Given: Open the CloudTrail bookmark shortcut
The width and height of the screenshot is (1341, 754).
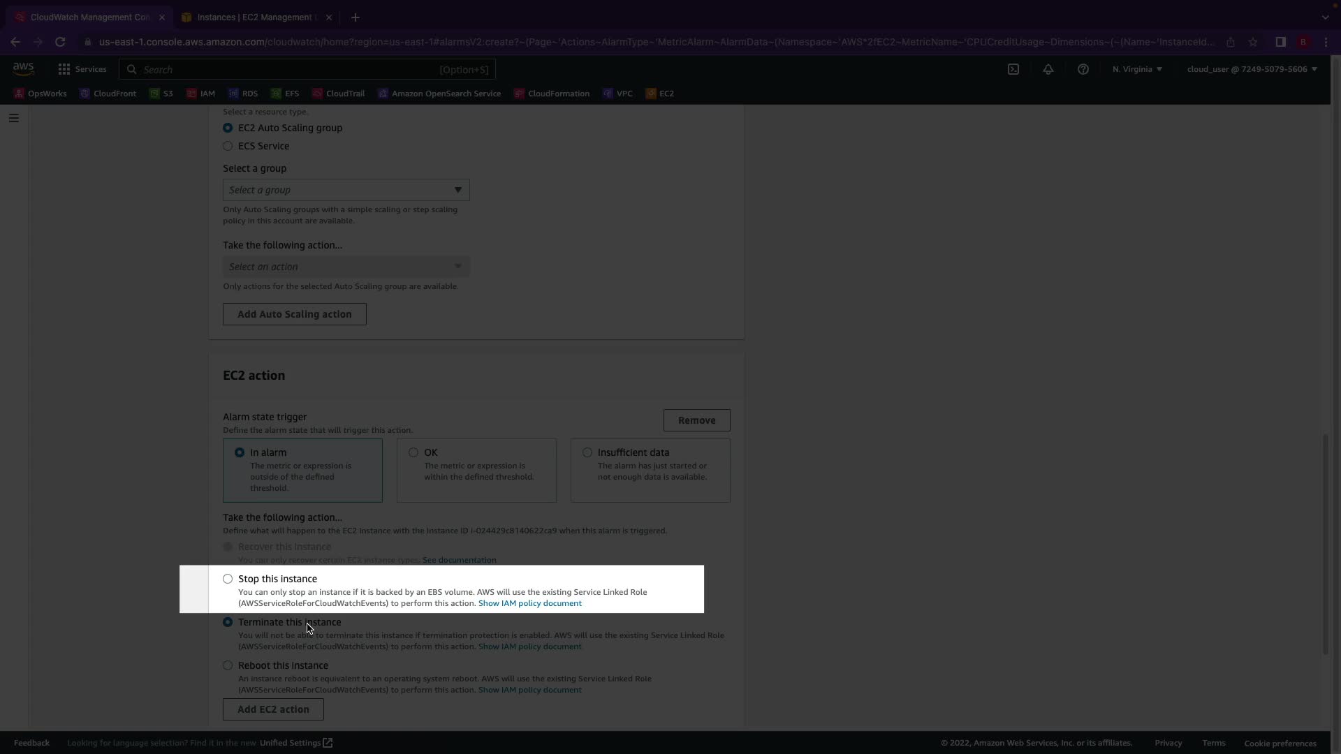Looking at the screenshot, I should pyautogui.click(x=339, y=94).
